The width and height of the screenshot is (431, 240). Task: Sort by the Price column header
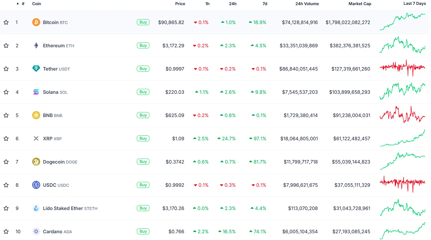(180, 4)
